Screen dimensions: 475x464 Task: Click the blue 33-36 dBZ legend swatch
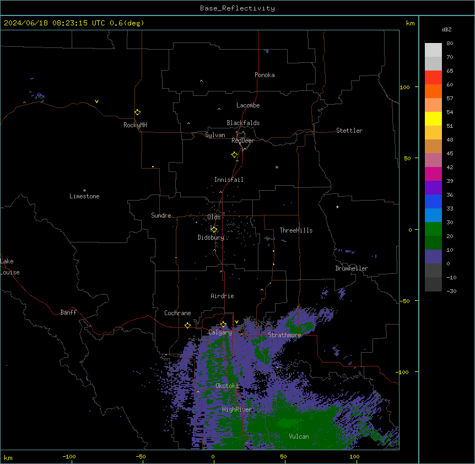[x=433, y=201]
